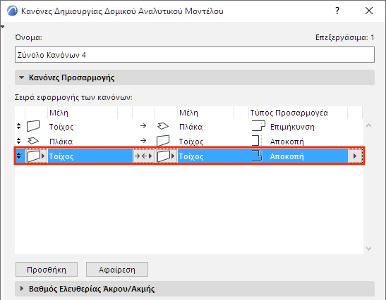Open first member type dropdown in selected row
Screen dimensions: 386x300
point(36,156)
